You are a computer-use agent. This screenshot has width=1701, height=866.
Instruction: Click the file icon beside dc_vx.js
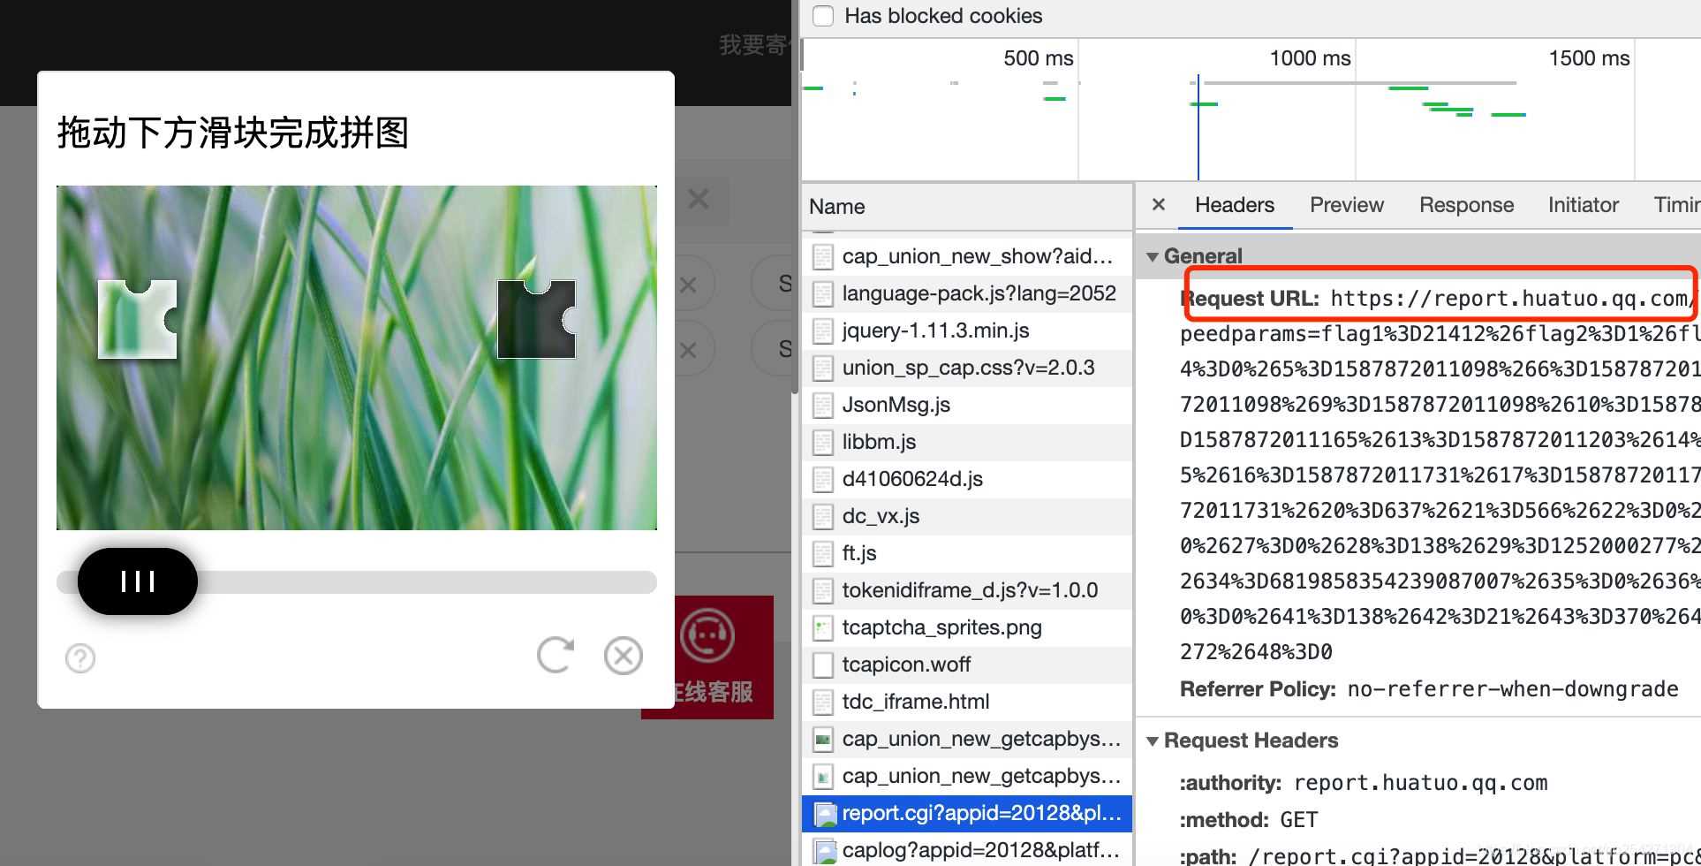coord(823,517)
